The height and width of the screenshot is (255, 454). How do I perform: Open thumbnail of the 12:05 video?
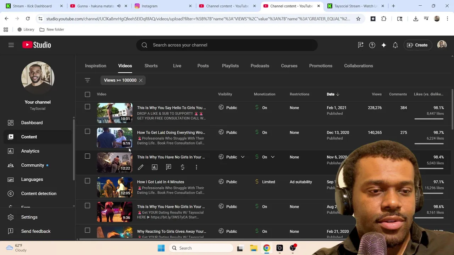point(115,187)
